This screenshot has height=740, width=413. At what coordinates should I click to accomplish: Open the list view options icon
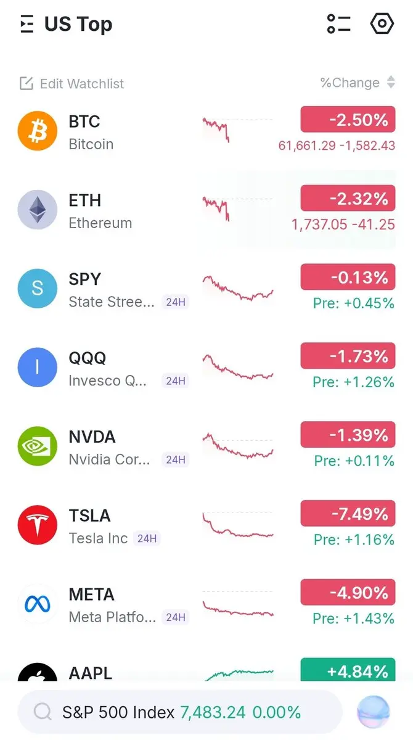[x=338, y=25]
